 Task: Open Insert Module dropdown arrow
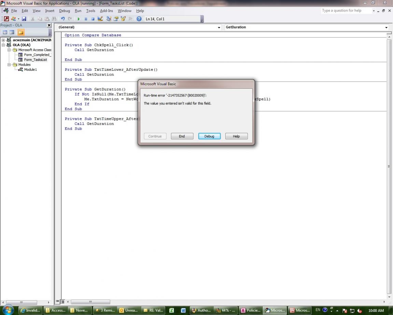tap(18, 19)
